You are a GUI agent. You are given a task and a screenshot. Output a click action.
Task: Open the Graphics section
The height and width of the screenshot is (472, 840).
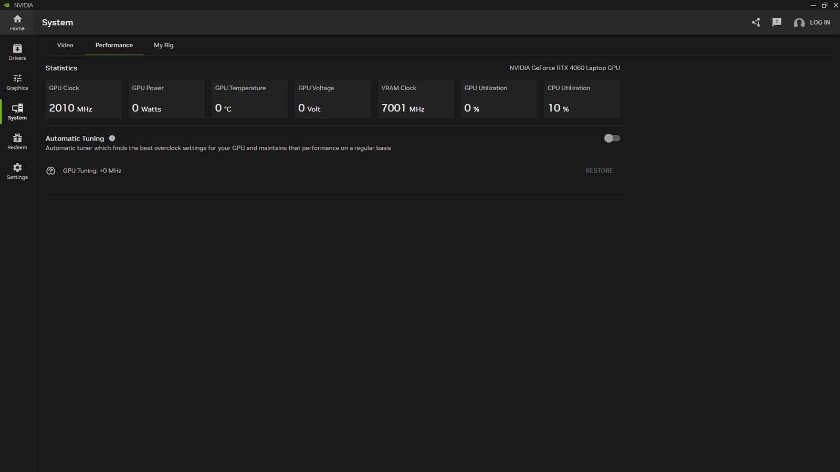(x=17, y=81)
